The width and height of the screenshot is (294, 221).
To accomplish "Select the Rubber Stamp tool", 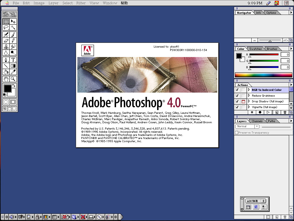I will tap(6, 47).
